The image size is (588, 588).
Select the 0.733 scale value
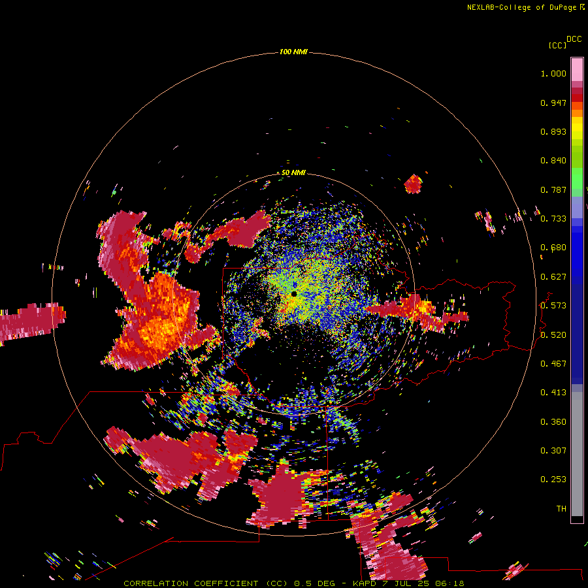click(553, 219)
